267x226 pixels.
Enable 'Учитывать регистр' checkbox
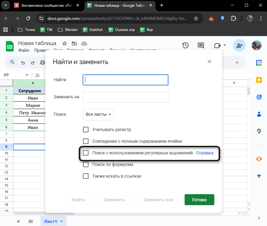(86, 130)
